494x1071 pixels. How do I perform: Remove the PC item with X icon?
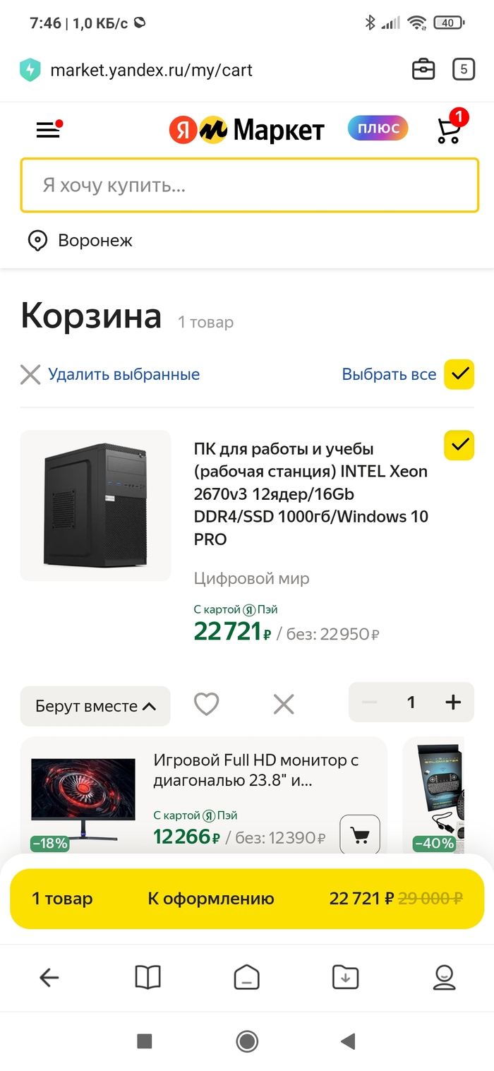click(284, 704)
